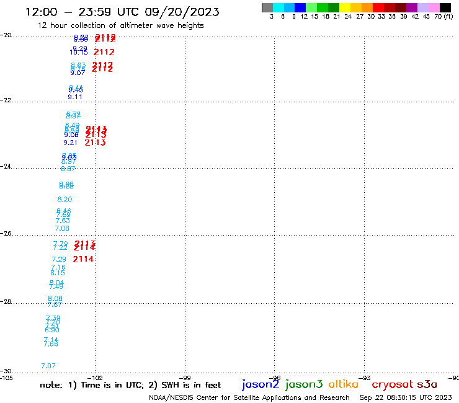This screenshot has width=459, height=403.
Task: Select the 7.63 wave height reading
Action: tap(63, 221)
